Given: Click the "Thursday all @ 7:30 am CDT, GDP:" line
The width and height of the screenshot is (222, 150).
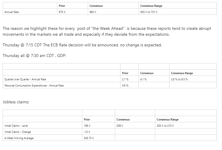Looking at the screenshot, I should 34,56.
